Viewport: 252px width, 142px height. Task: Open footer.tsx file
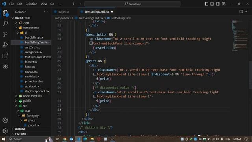pos(31,62)
